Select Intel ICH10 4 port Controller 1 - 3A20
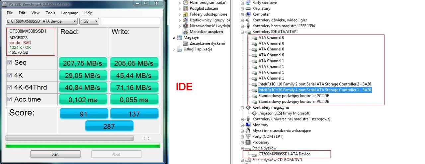The width and height of the screenshot is (425, 164). click(315, 90)
